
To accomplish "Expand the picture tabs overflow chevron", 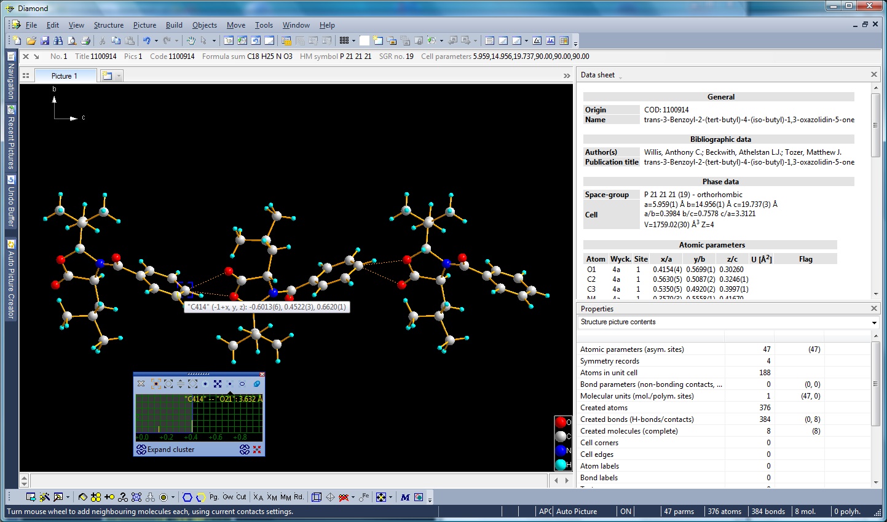I will point(566,76).
